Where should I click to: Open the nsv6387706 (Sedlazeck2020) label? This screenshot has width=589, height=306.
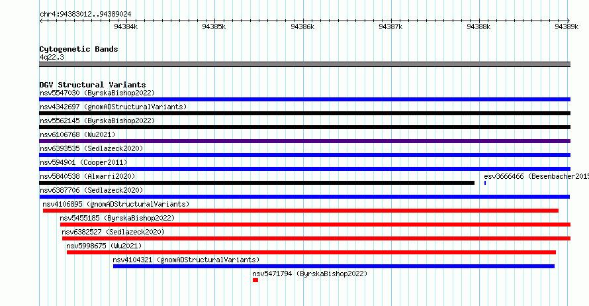pos(91,190)
